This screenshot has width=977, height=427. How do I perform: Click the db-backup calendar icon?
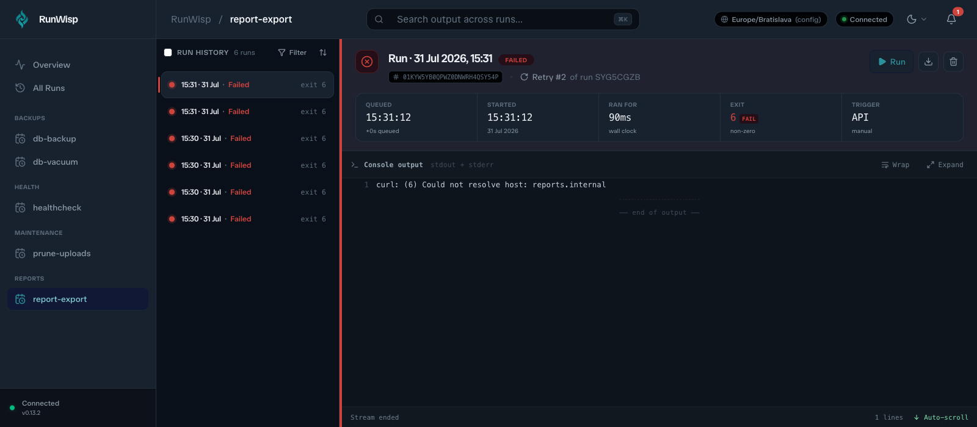pyautogui.click(x=20, y=138)
